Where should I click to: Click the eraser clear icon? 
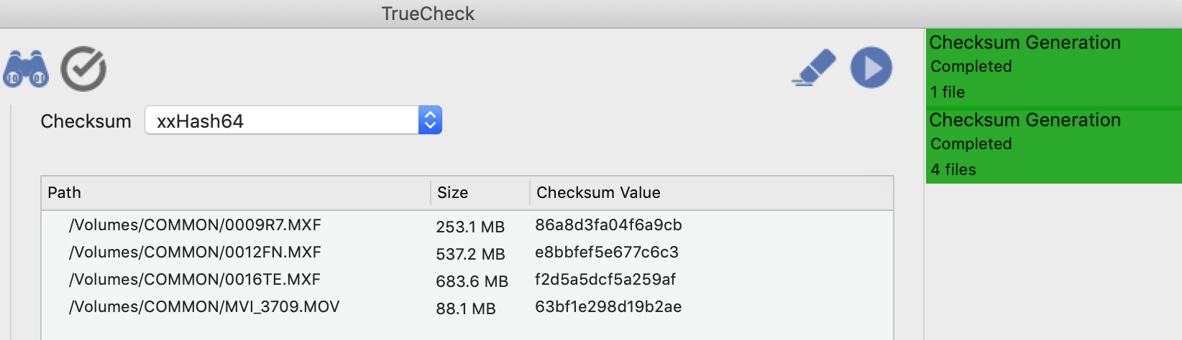pos(814,67)
